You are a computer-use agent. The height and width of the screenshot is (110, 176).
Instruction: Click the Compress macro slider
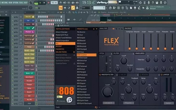130,42
